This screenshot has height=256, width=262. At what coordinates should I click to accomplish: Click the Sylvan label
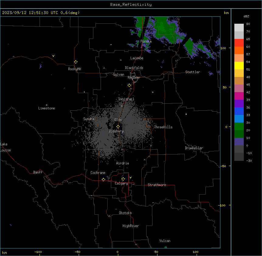click(119, 74)
